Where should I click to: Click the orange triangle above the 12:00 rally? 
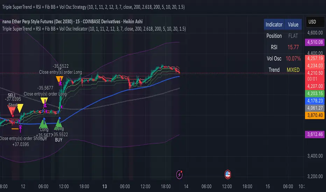click(59, 80)
